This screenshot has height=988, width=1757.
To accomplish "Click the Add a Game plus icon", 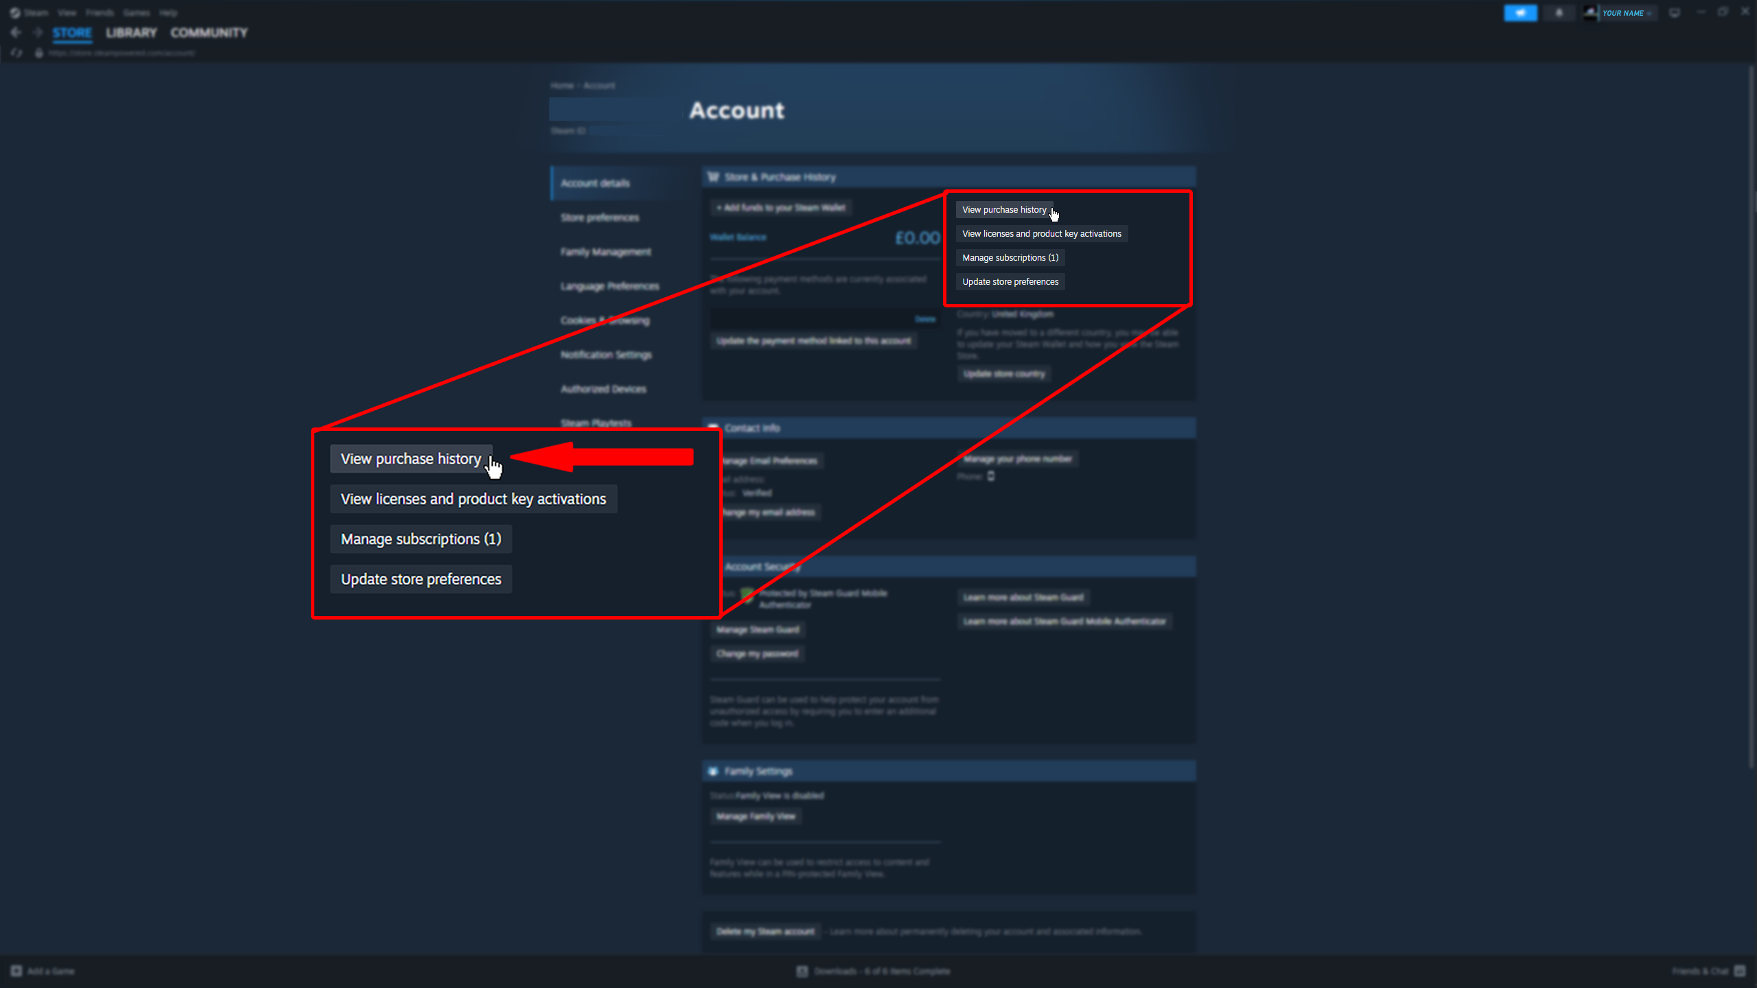I will point(16,971).
